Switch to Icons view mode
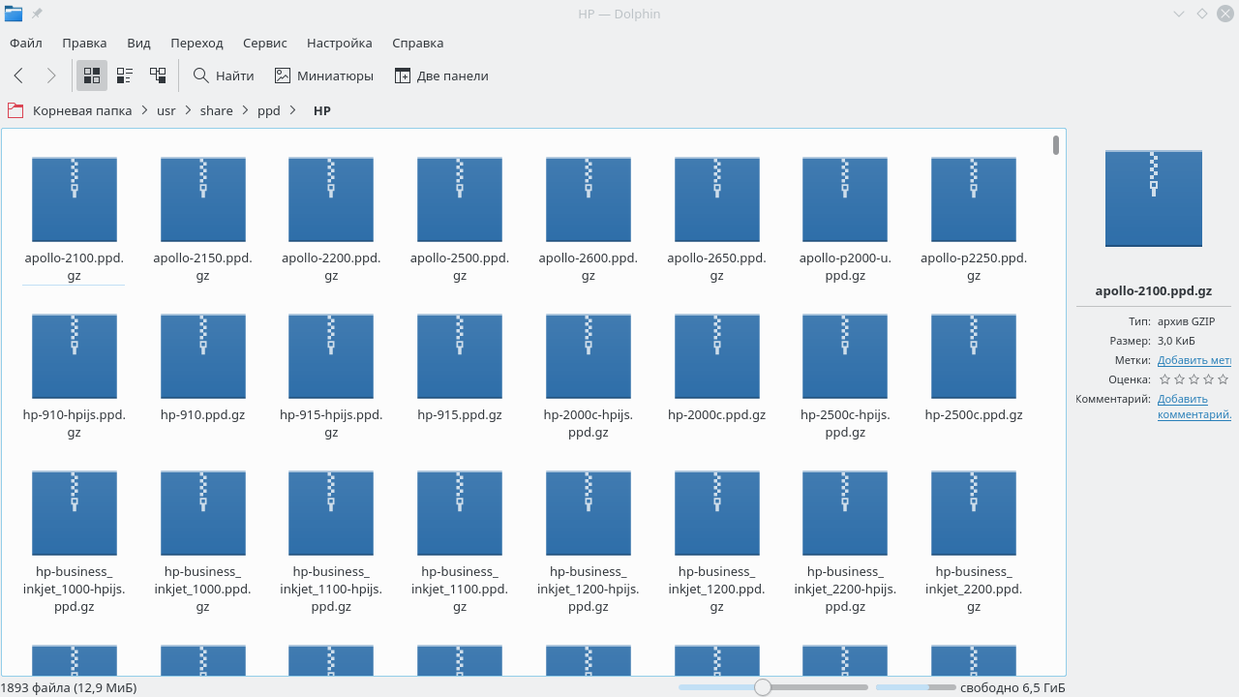This screenshot has height=697, width=1239. [92, 76]
